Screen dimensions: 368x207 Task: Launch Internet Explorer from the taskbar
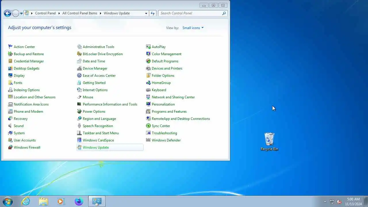coord(26,201)
